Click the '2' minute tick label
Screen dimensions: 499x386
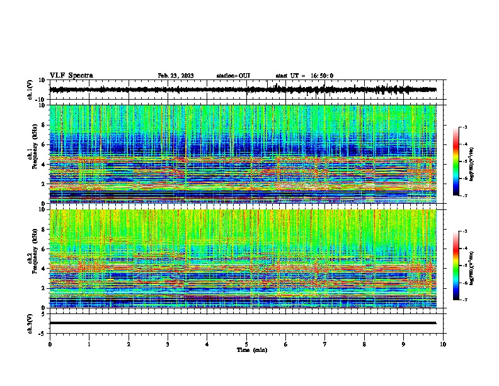(x=129, y=344)
